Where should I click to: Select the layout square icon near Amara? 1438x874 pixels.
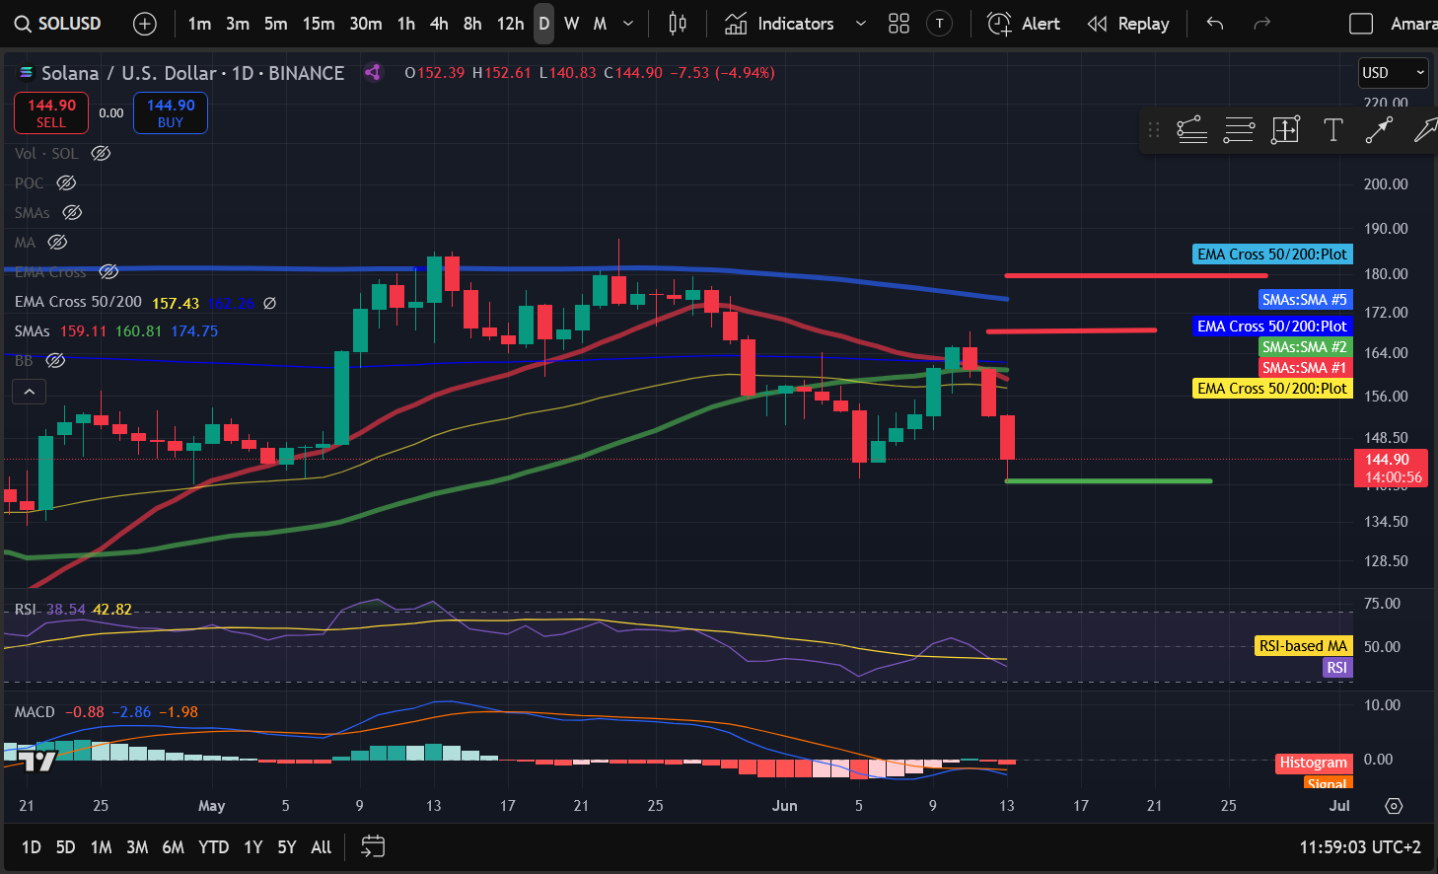pyautogui.click(x=1361, y=24)
